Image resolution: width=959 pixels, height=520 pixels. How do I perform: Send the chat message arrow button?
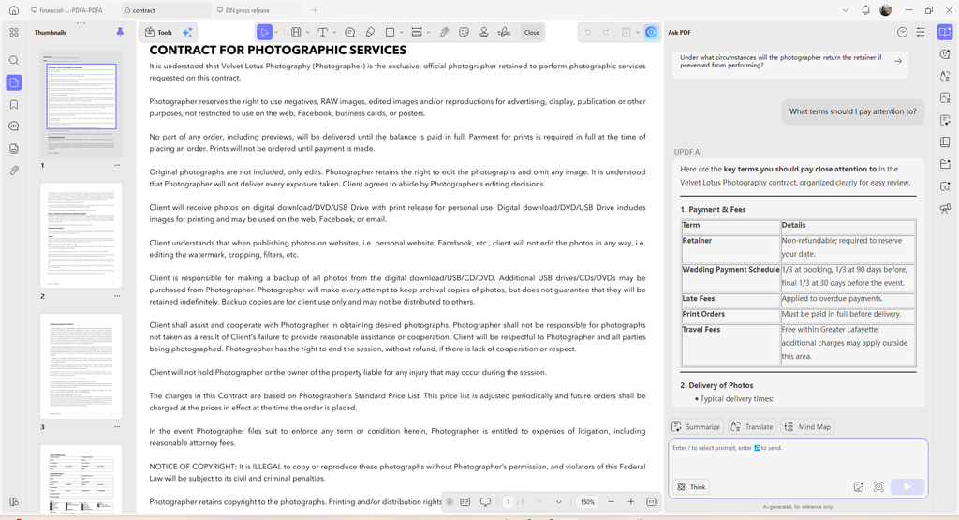coord(907,487)
